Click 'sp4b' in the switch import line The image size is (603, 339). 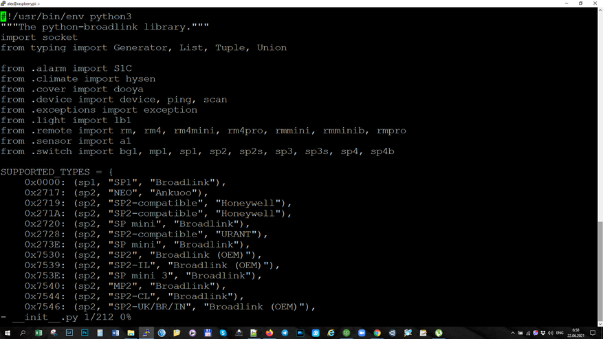coord(382,151)
